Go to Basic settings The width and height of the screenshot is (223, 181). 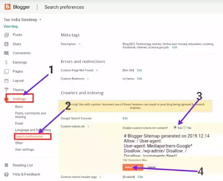click(x=19, y=107)
